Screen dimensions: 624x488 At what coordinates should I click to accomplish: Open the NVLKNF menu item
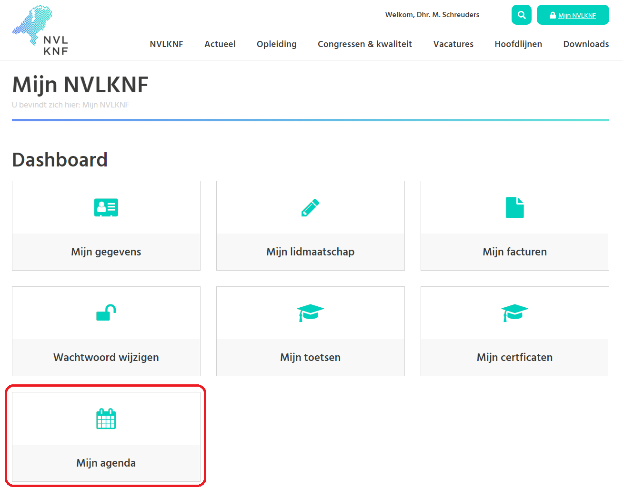pos(166,44)
